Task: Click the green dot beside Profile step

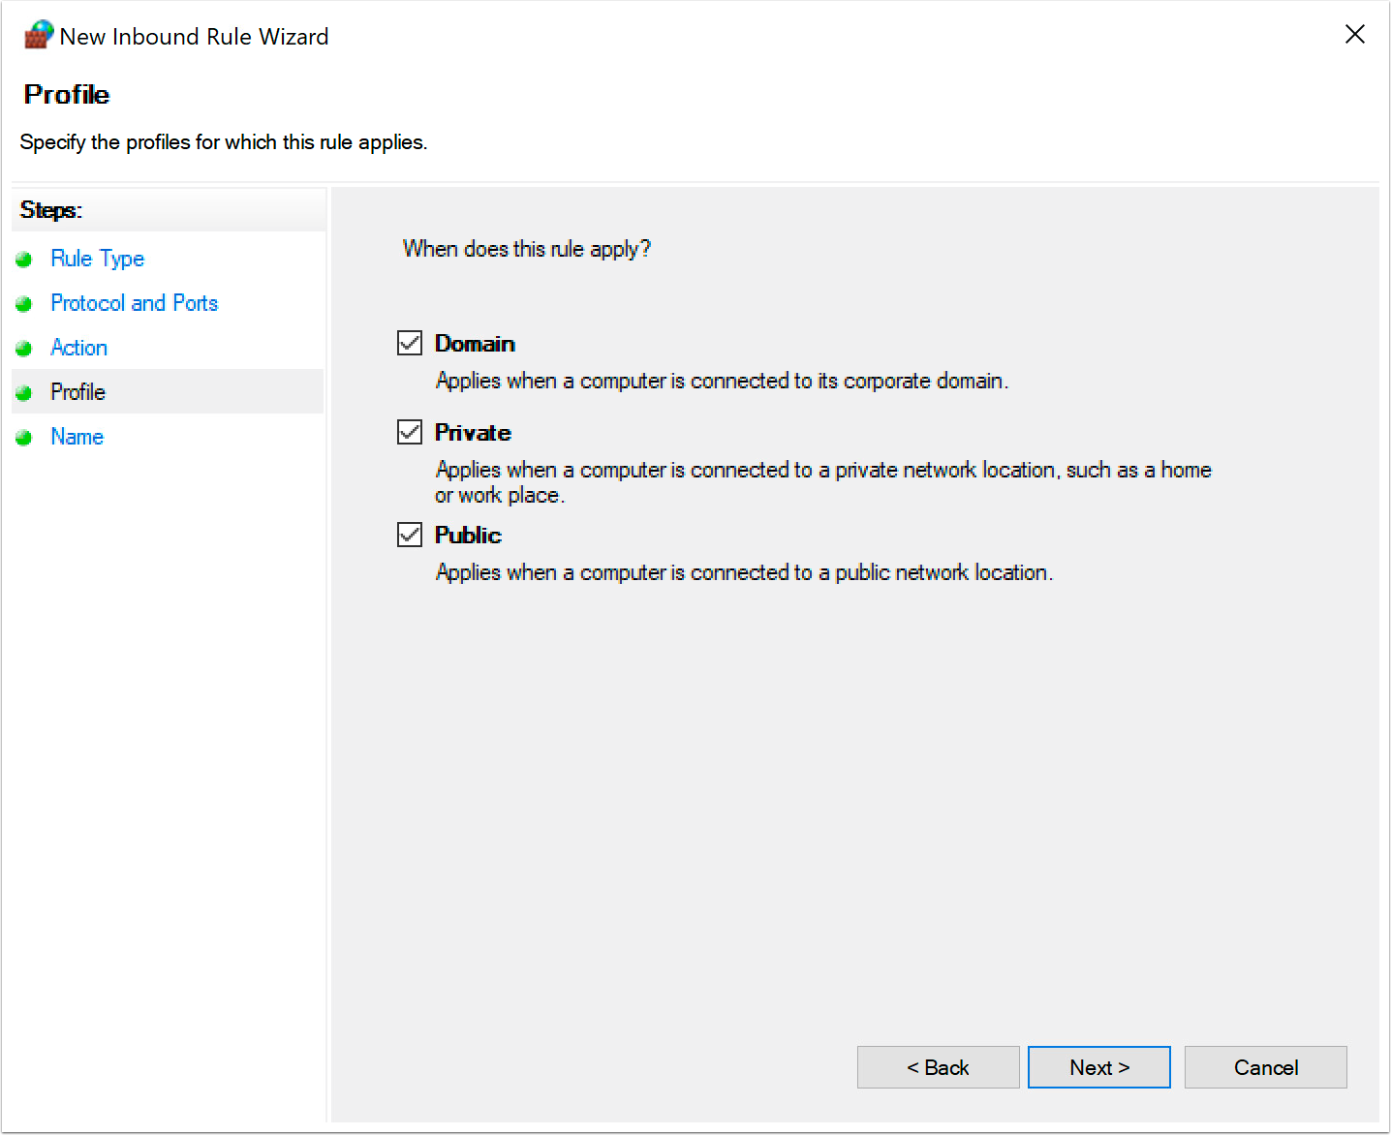Action: click(x=24, y=392)
